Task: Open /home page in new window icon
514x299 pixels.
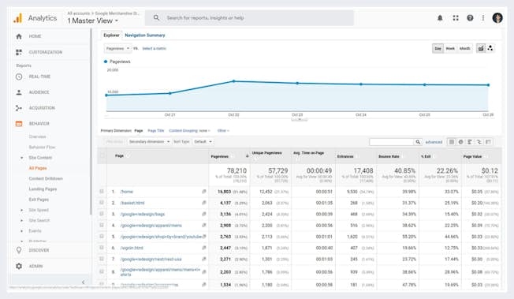Action: [204, 192]
